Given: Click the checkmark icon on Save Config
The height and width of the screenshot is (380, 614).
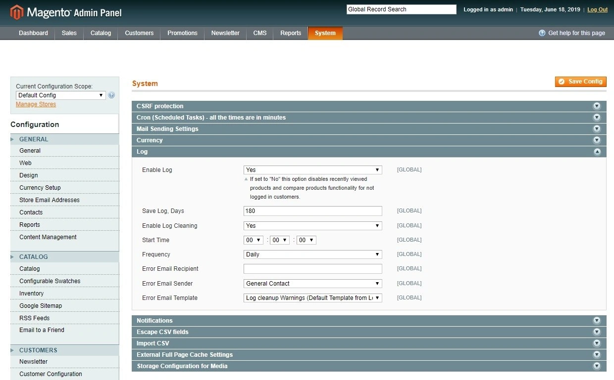Looking at the screenshot, I should (562, 81).
